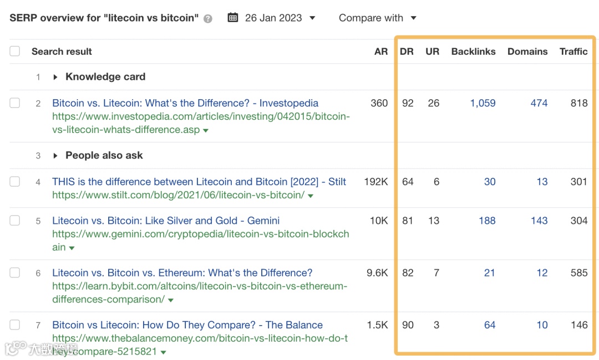Sort results by the DR column header
Image resolution: width=599 pixels, height=360 pixels.
pos(407,51)
